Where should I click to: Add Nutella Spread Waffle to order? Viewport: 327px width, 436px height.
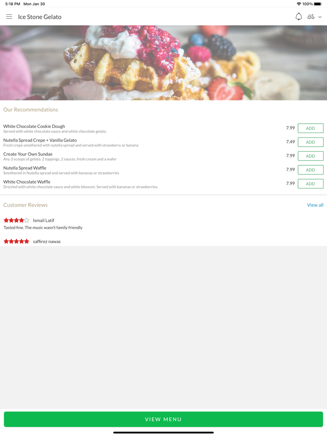tap(311, 170)
